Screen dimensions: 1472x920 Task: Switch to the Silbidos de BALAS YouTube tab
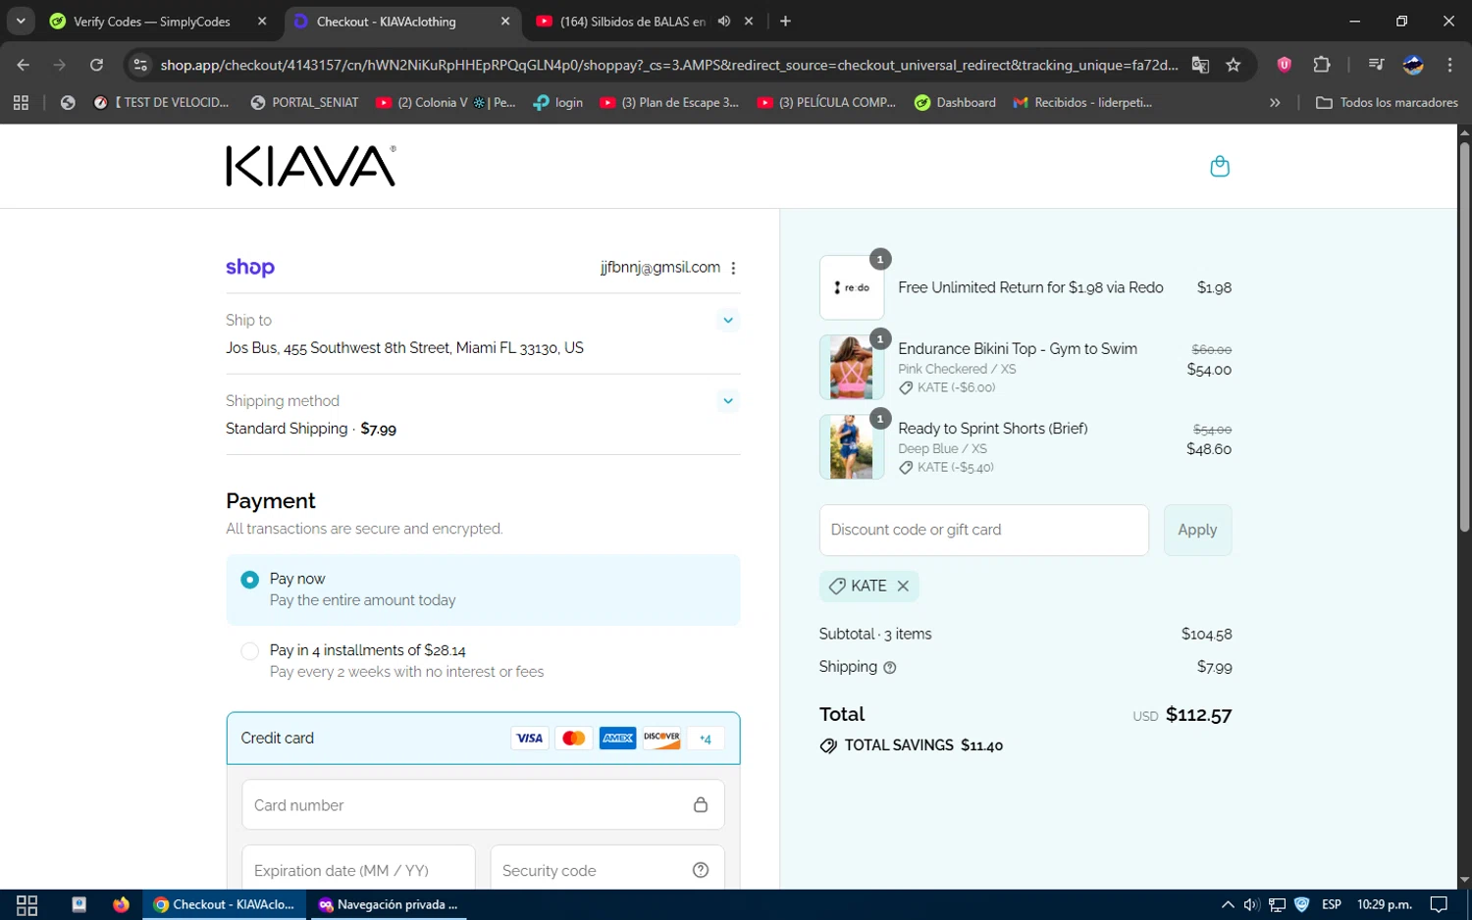633,22
